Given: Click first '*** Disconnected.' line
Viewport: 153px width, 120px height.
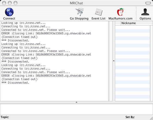Looking at the screenshot, I should point(15,40).
